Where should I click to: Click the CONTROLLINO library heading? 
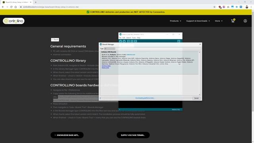[x=68, y=61]
